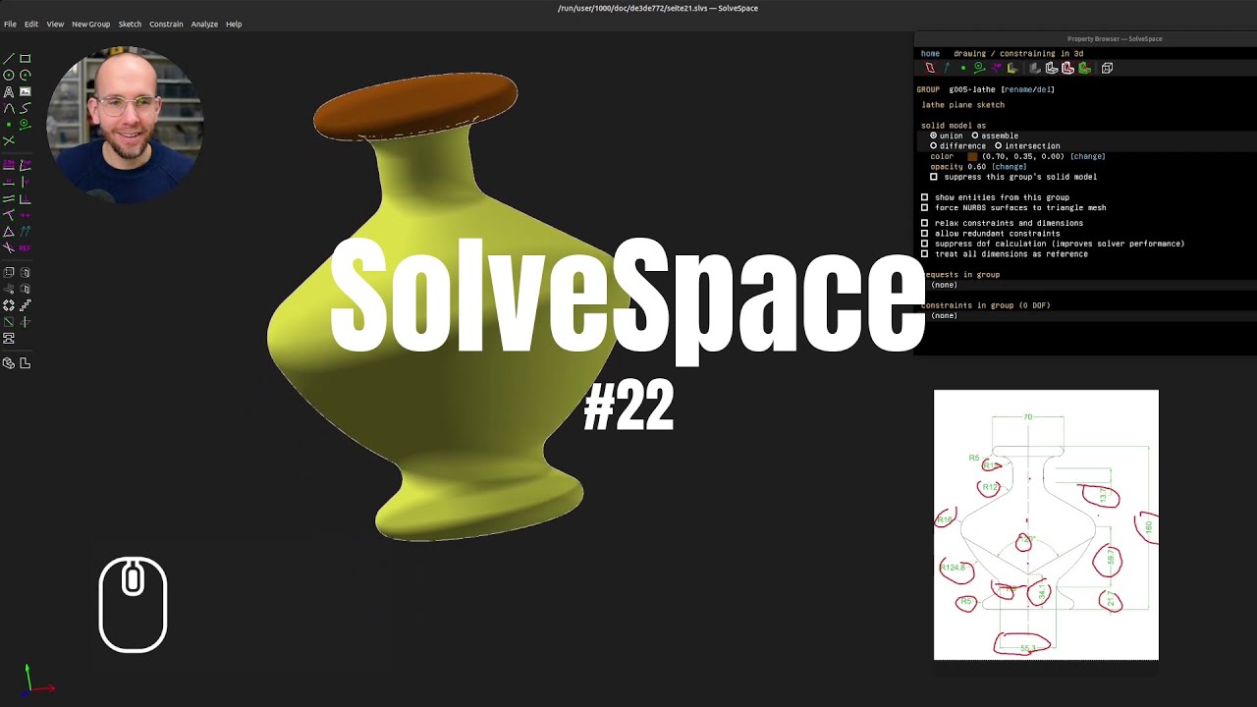Apply equal length triangle constraint
Viewport: 1257px width, 707px height.
[x=9, y=231]
